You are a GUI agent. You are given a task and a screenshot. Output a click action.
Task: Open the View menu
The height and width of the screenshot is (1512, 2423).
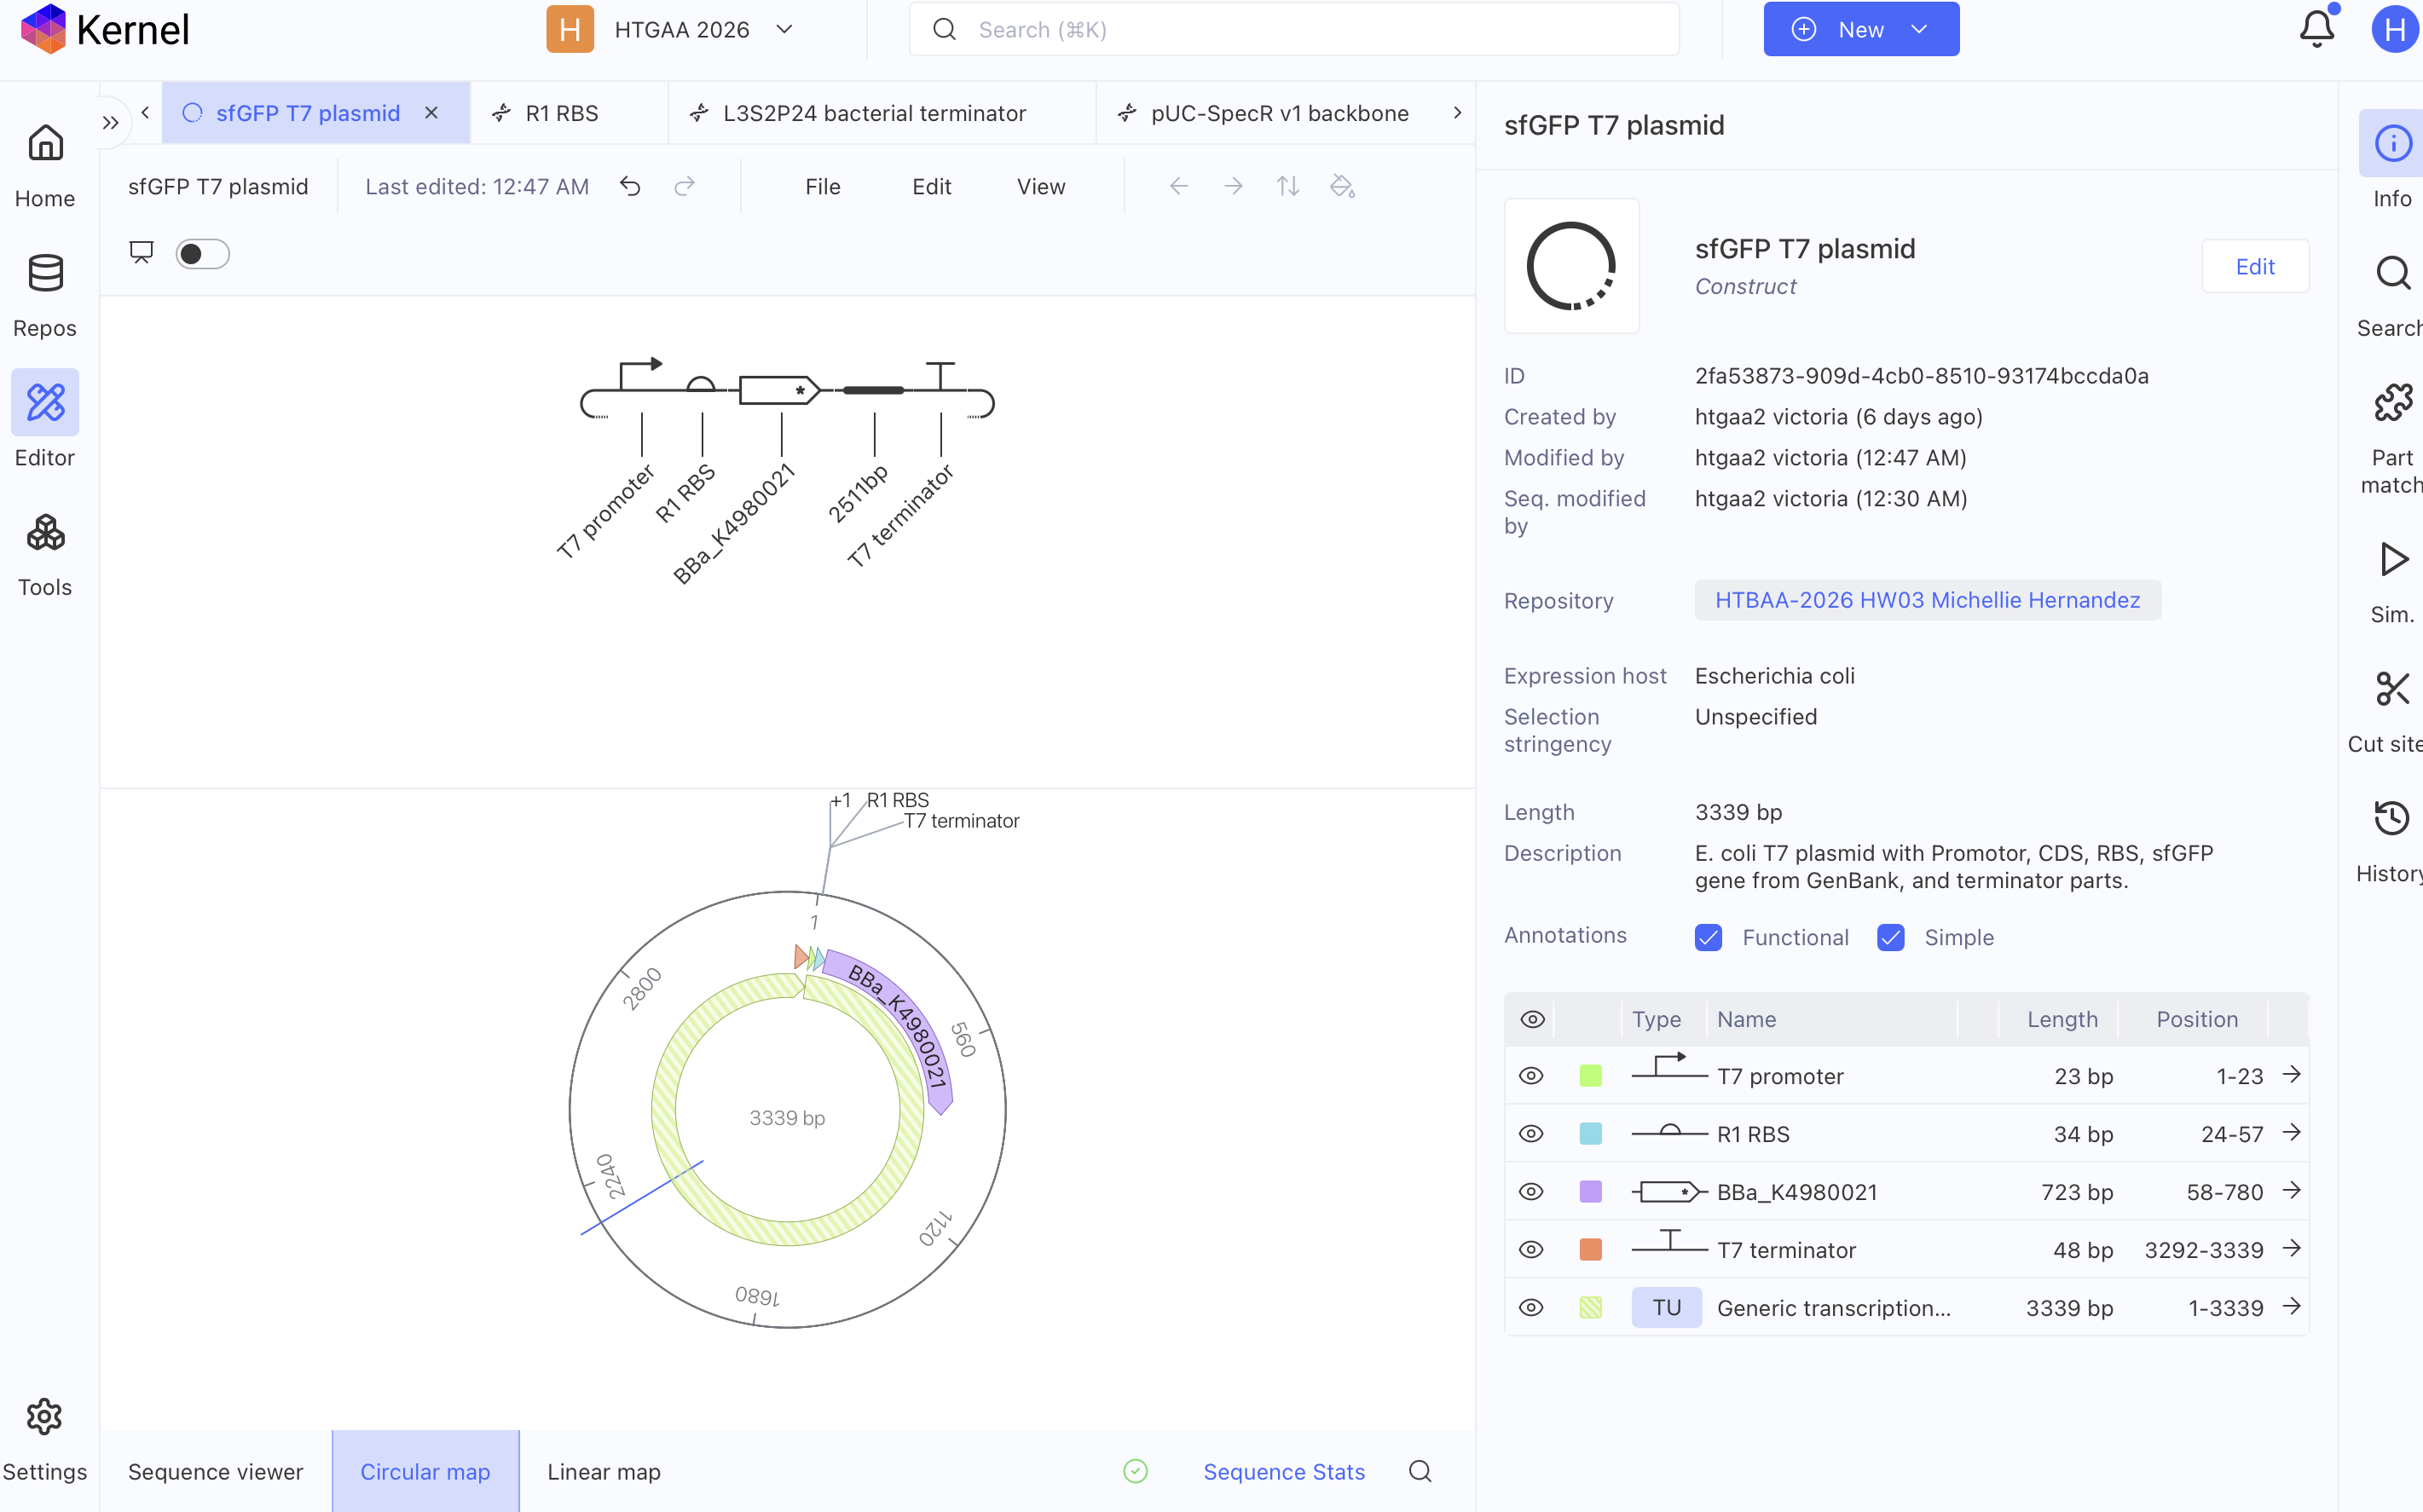tap(1040, 187)
